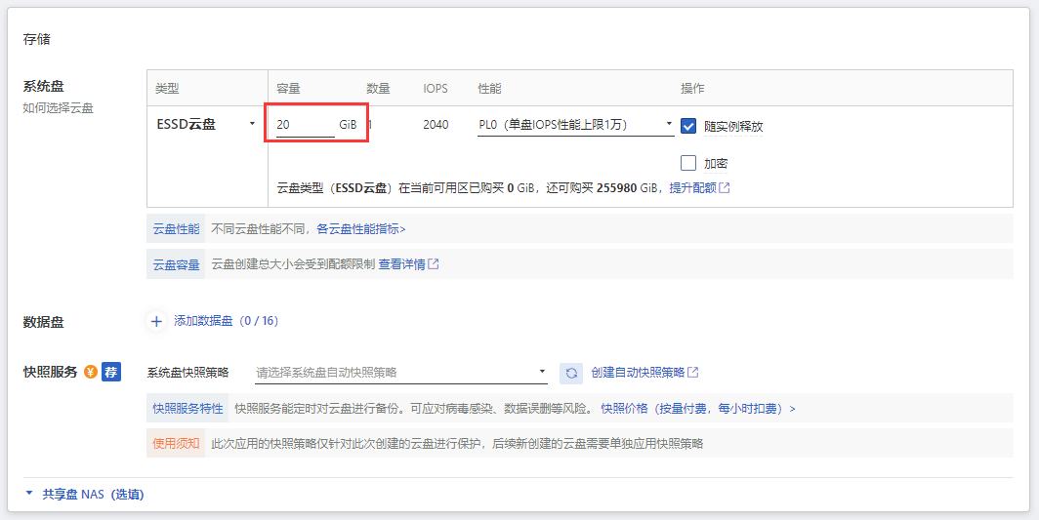Click the plus icon to add data disk
The width and height of the screenshot is (1039, 520).
156,321
